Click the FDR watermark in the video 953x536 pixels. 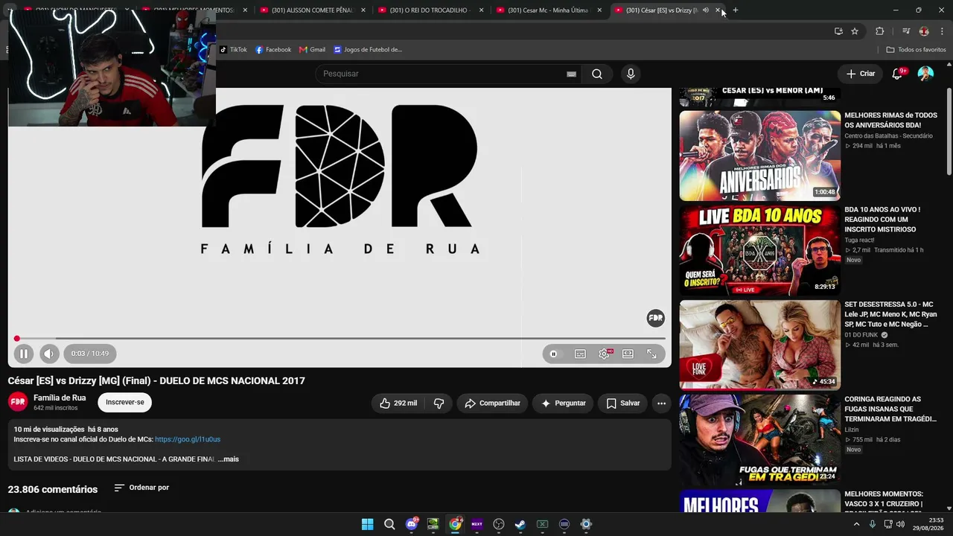655,319
